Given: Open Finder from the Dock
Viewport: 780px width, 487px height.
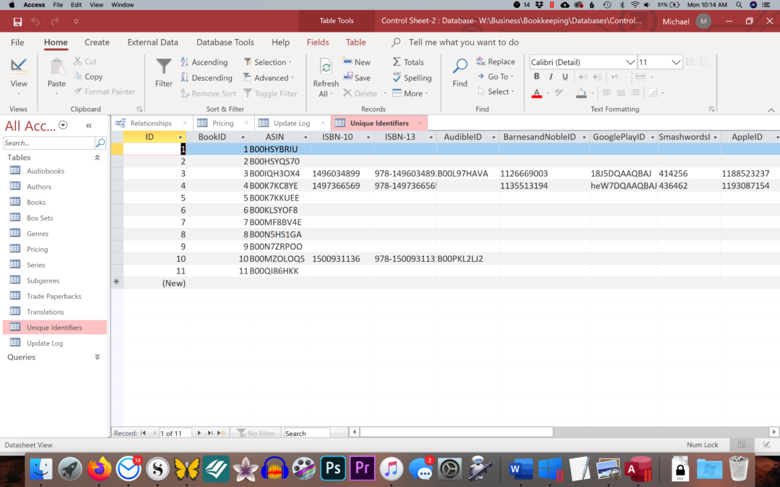Looking at the screenshot, I should [40, 468].
